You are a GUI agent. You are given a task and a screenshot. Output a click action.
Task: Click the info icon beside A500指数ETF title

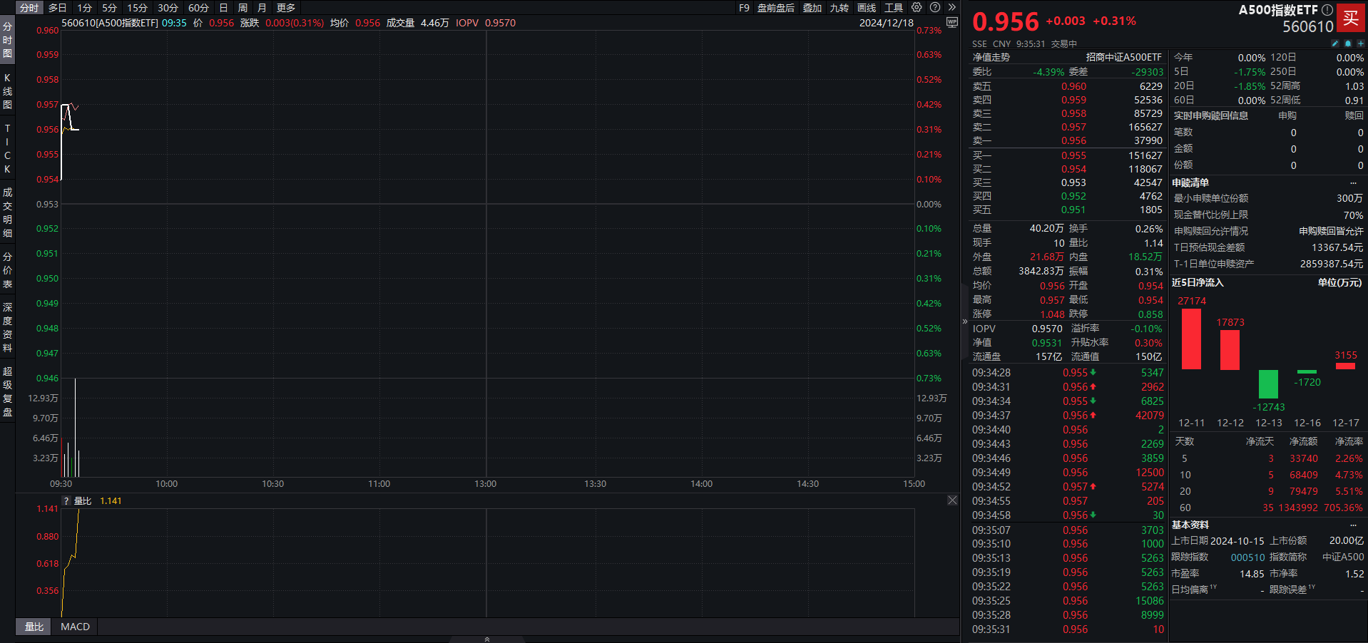pyautogui.click(x=1327, y=10)
